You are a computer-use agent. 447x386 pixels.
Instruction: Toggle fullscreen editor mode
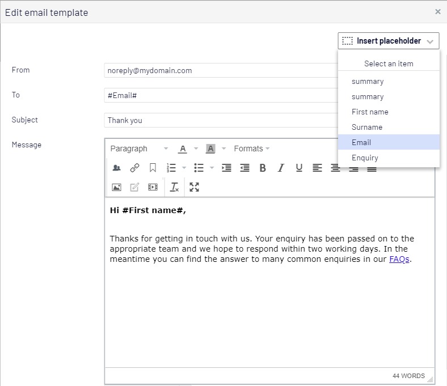pyautogui.click(x=195, y=187)
